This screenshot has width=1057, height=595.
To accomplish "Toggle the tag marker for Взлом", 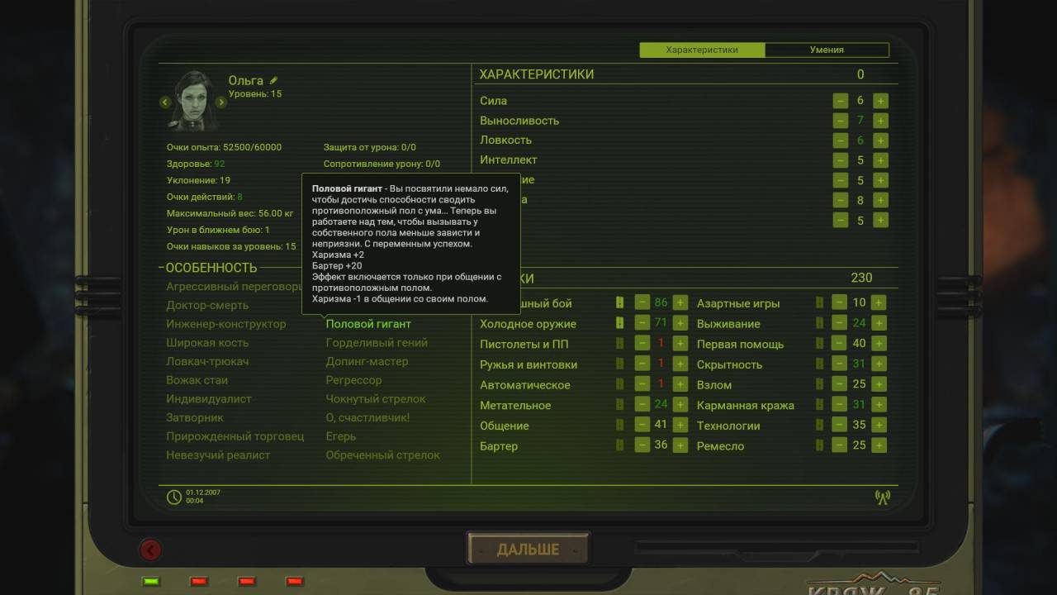I will click(819, 384).
